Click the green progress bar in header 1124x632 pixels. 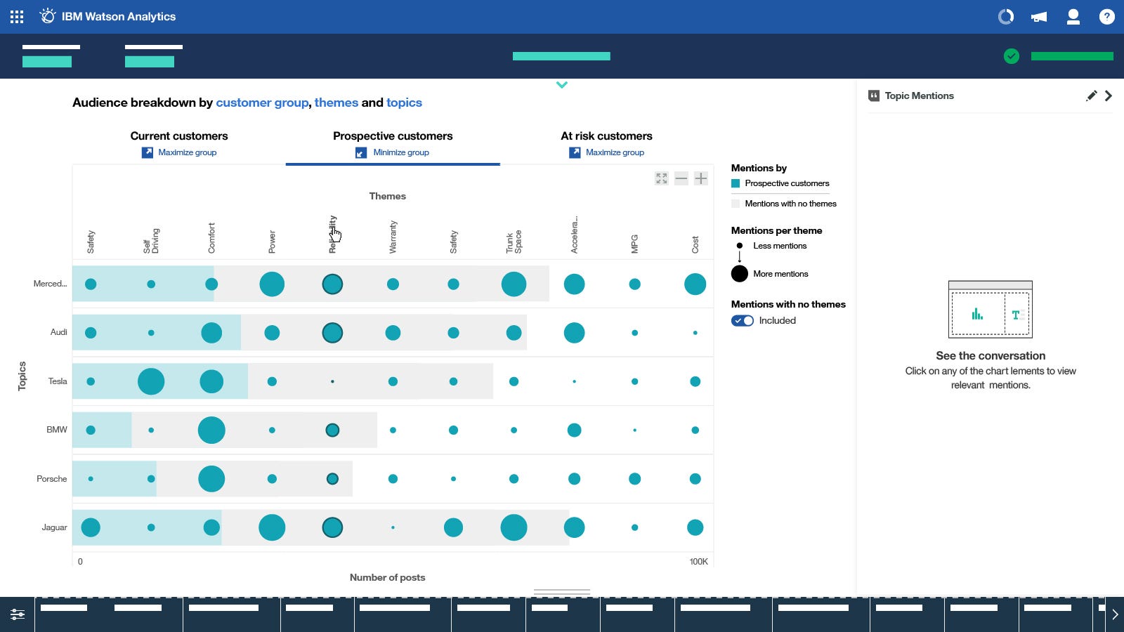coord(1072,56)
